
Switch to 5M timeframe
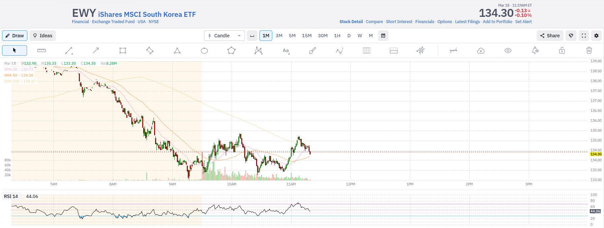click(x=292, y=36)
